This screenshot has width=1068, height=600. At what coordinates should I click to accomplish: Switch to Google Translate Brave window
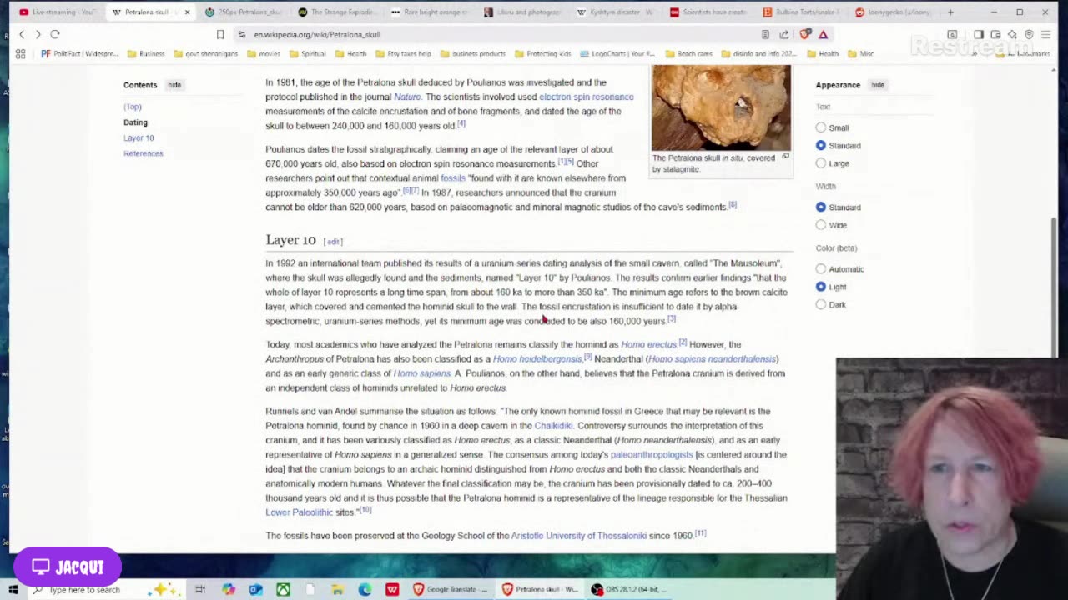coord(450,589)
